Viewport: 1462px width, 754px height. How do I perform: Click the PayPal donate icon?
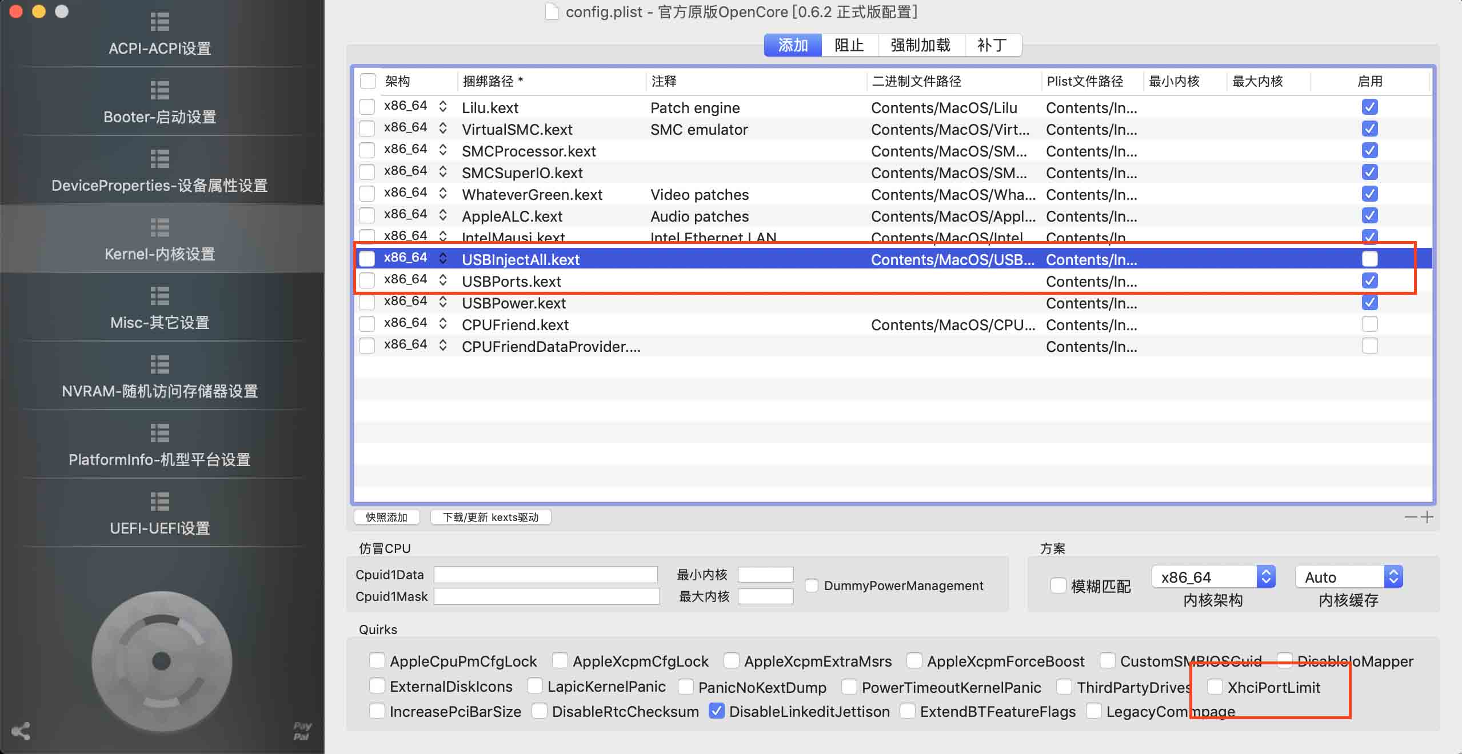[302, 731]
